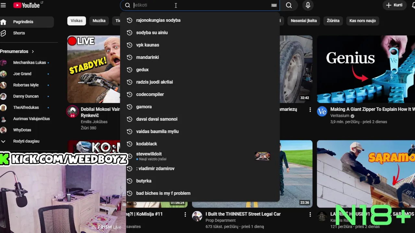Click history clock icon beside butyrka

[129, 181]
